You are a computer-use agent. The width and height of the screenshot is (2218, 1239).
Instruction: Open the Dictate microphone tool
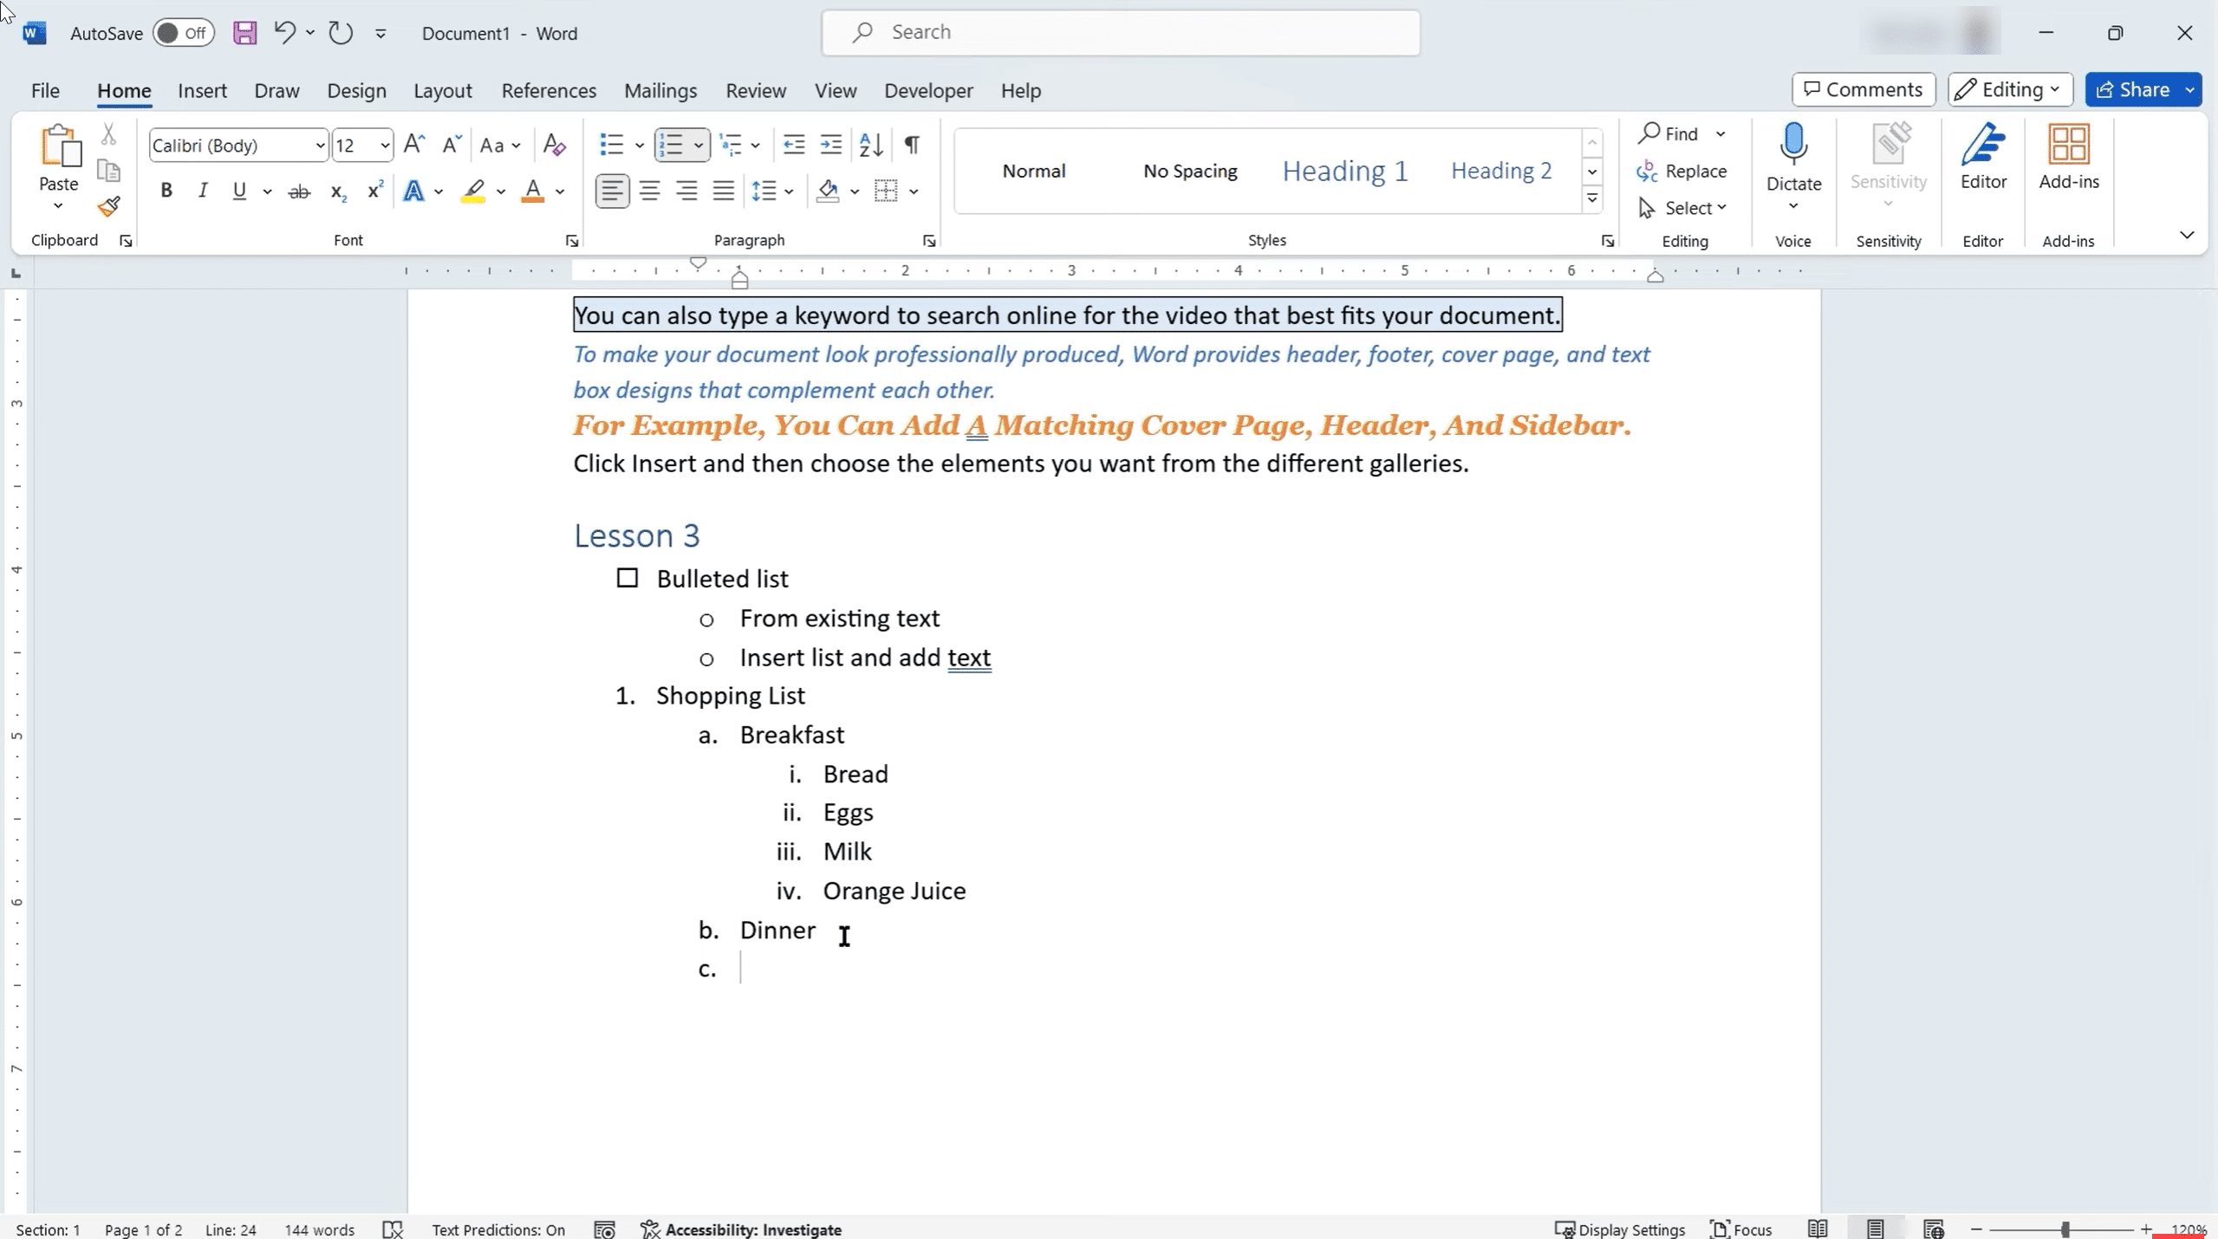[x=1793, y=146]
